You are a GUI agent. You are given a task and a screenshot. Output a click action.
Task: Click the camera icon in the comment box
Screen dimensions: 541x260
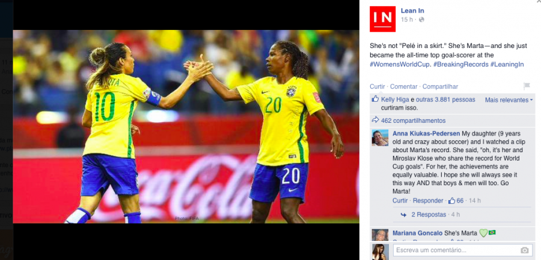tap(524, 250)
